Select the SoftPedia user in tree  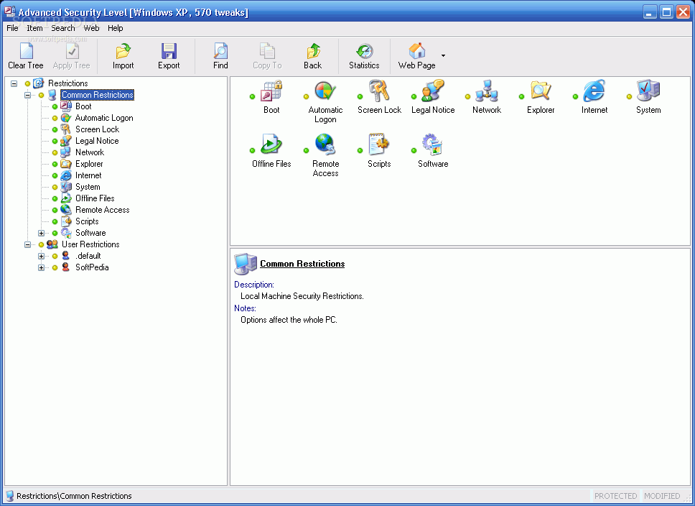coord(92,267)
